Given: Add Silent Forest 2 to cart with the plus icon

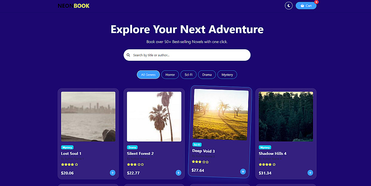Looking at the screenshot, I should (x=178, y=173).
